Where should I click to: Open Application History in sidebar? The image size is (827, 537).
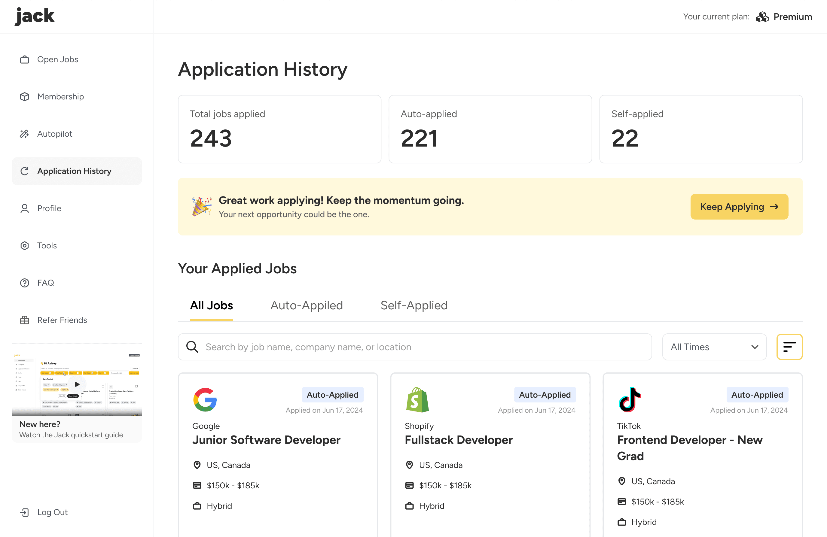click(74, 171)
